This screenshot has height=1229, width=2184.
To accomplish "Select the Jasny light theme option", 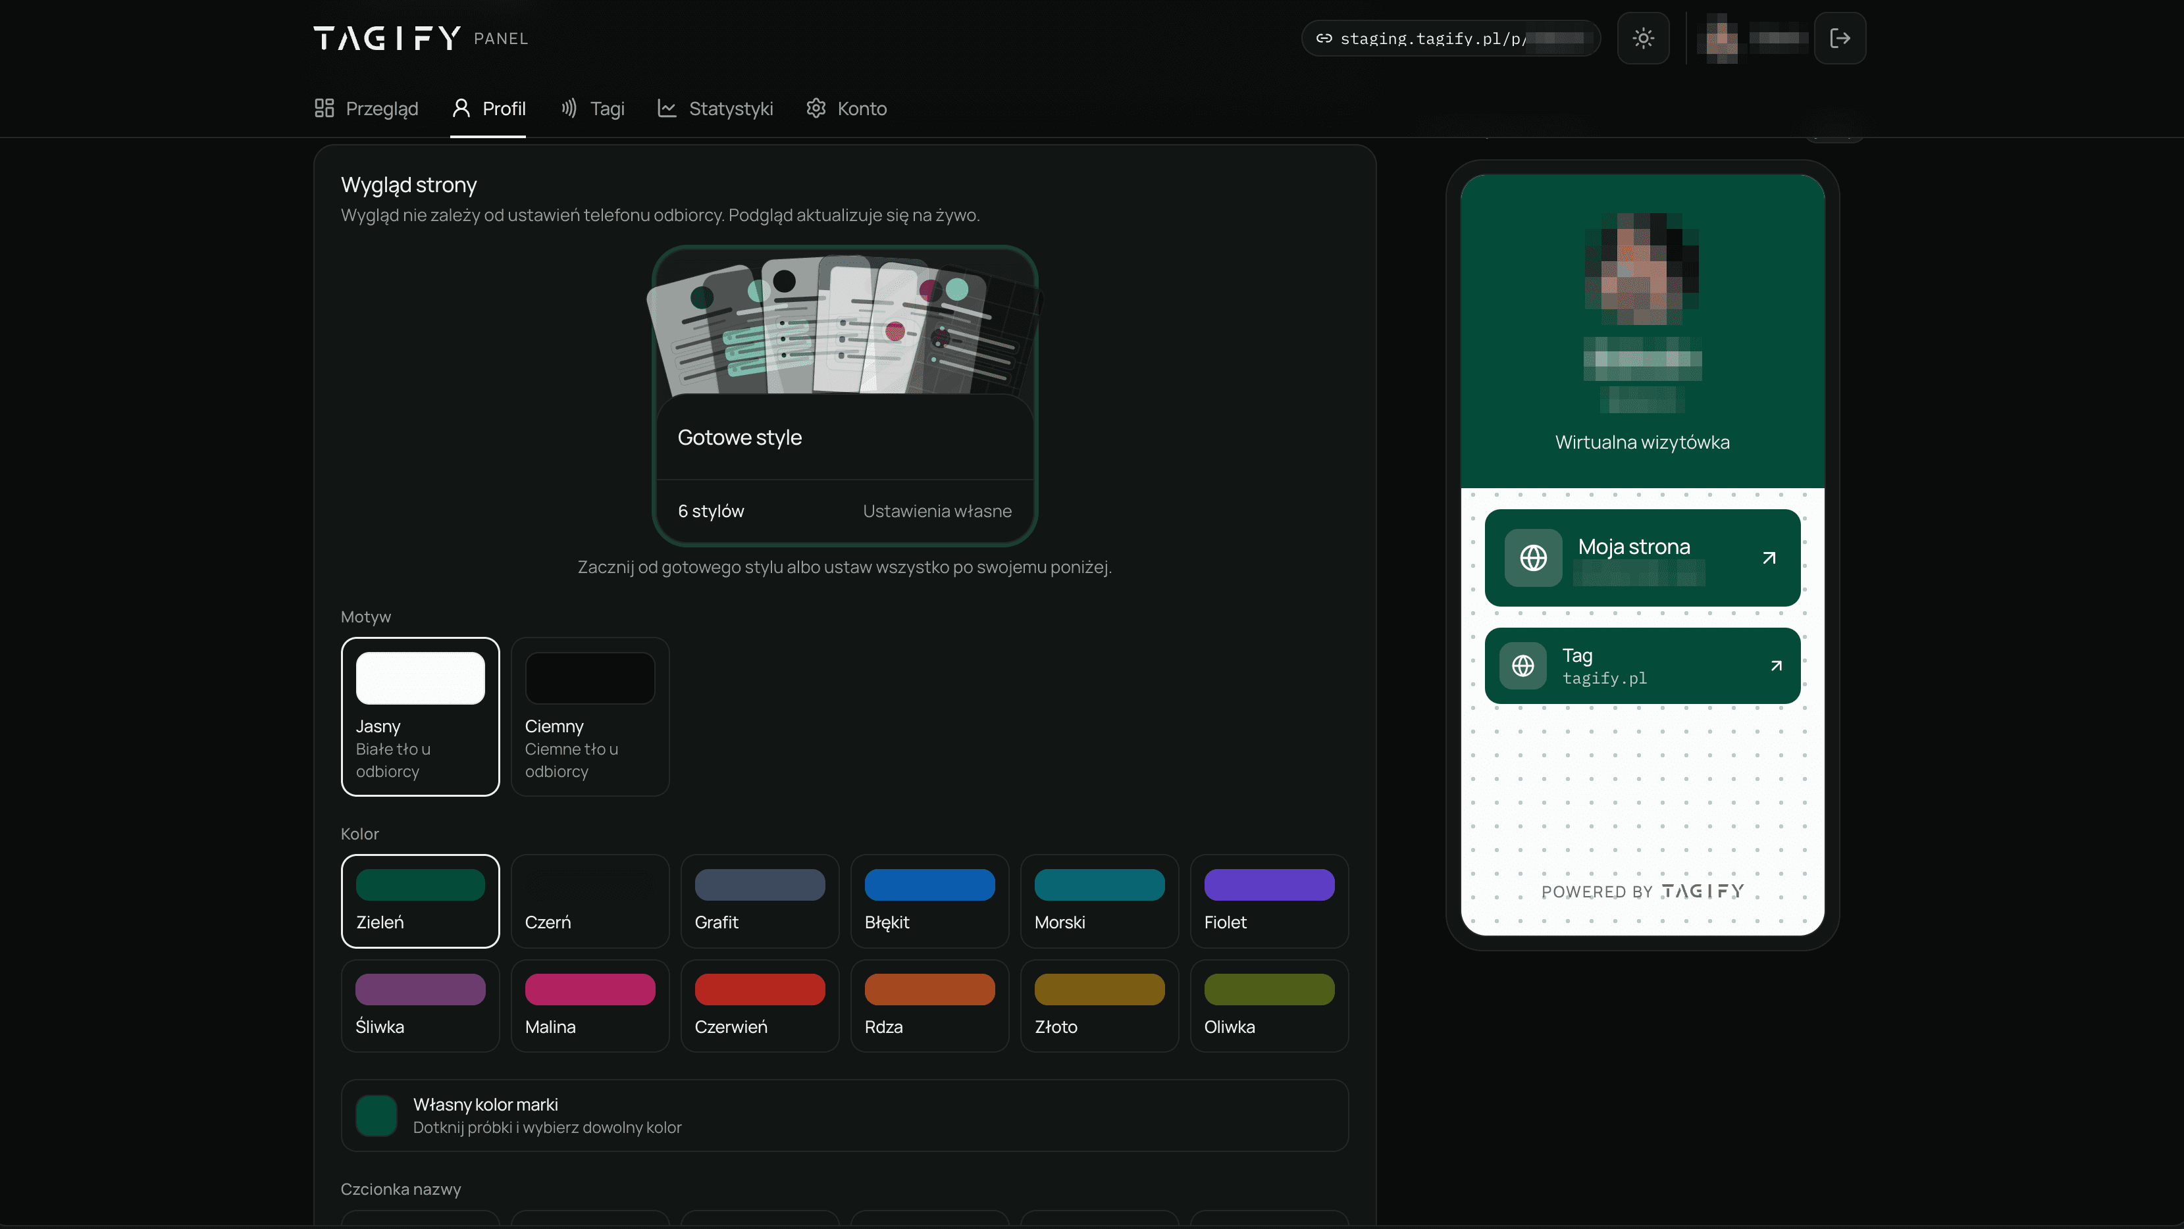I will point(421,716).
